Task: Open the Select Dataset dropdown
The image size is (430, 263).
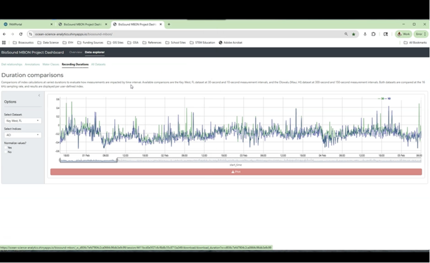Action: pos(23,121)
